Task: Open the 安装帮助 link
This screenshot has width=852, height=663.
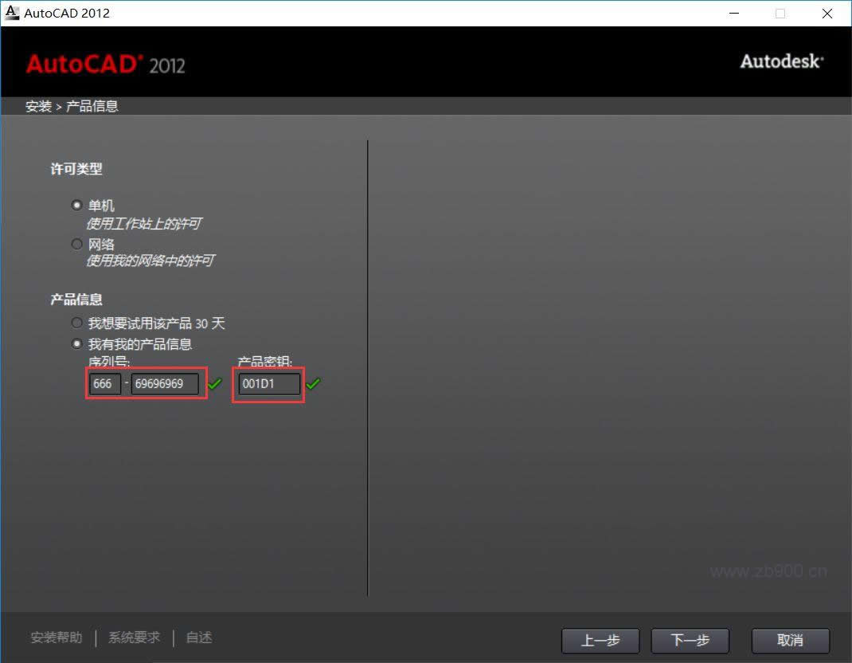Action: 55,637
